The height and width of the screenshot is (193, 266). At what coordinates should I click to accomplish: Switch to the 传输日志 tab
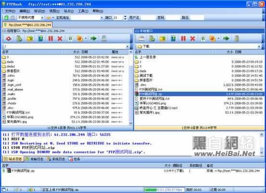point(35,159)
